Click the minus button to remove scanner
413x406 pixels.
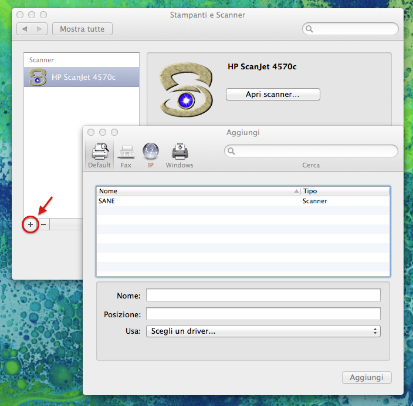point(43,224)
